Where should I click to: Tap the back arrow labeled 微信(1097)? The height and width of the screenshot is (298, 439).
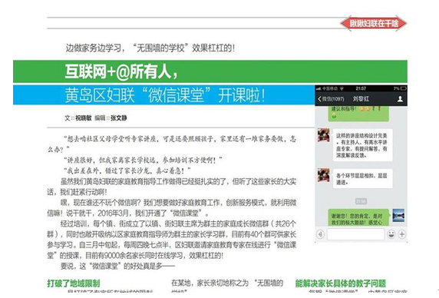tap(331, 99)
